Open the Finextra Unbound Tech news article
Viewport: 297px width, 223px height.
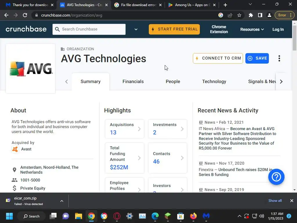[x=236, y=172]
